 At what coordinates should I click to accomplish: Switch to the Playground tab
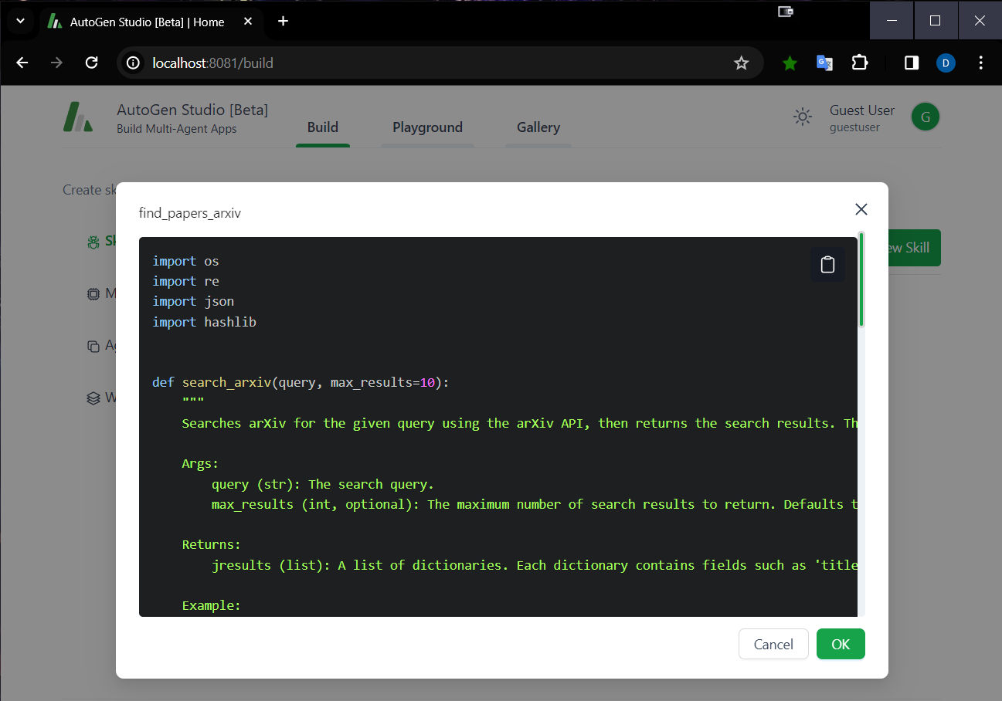[x=427, y=127]
